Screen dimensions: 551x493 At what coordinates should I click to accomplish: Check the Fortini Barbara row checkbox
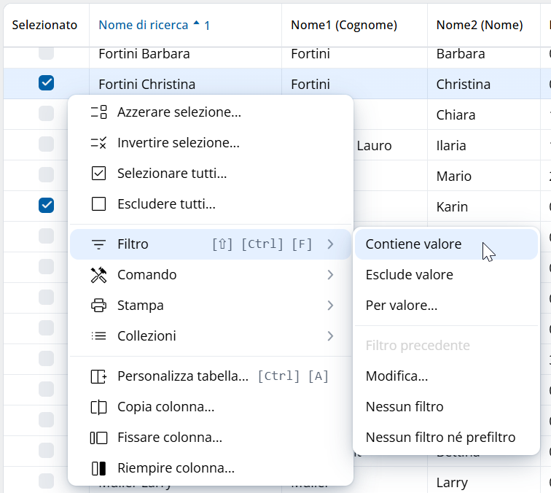[47, 53]
